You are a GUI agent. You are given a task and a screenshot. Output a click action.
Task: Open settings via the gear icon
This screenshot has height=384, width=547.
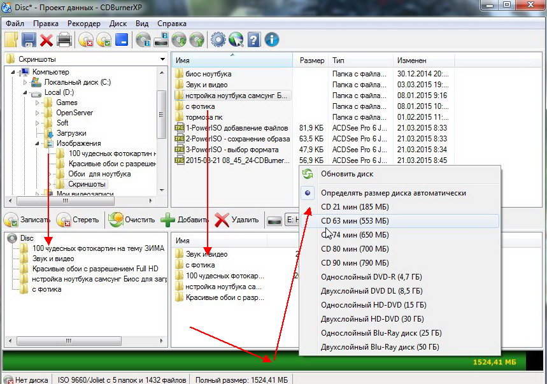point(218,39)
